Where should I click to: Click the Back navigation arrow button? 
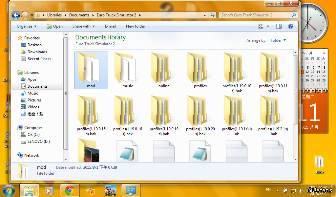click(x=15, y=15)
